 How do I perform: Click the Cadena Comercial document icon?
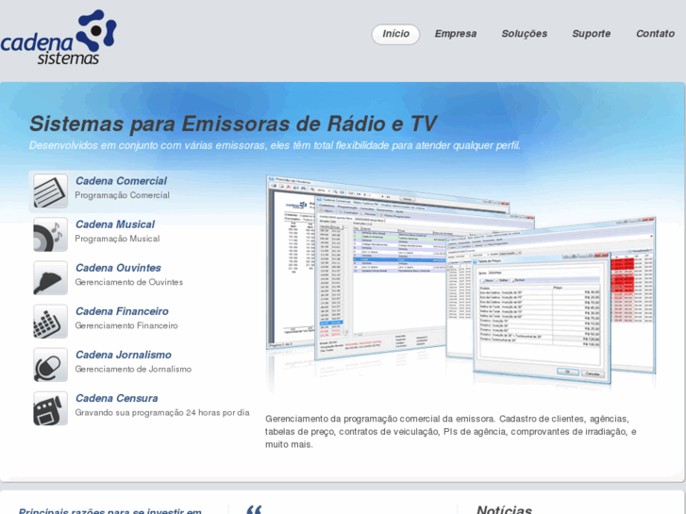click(50, 191)
